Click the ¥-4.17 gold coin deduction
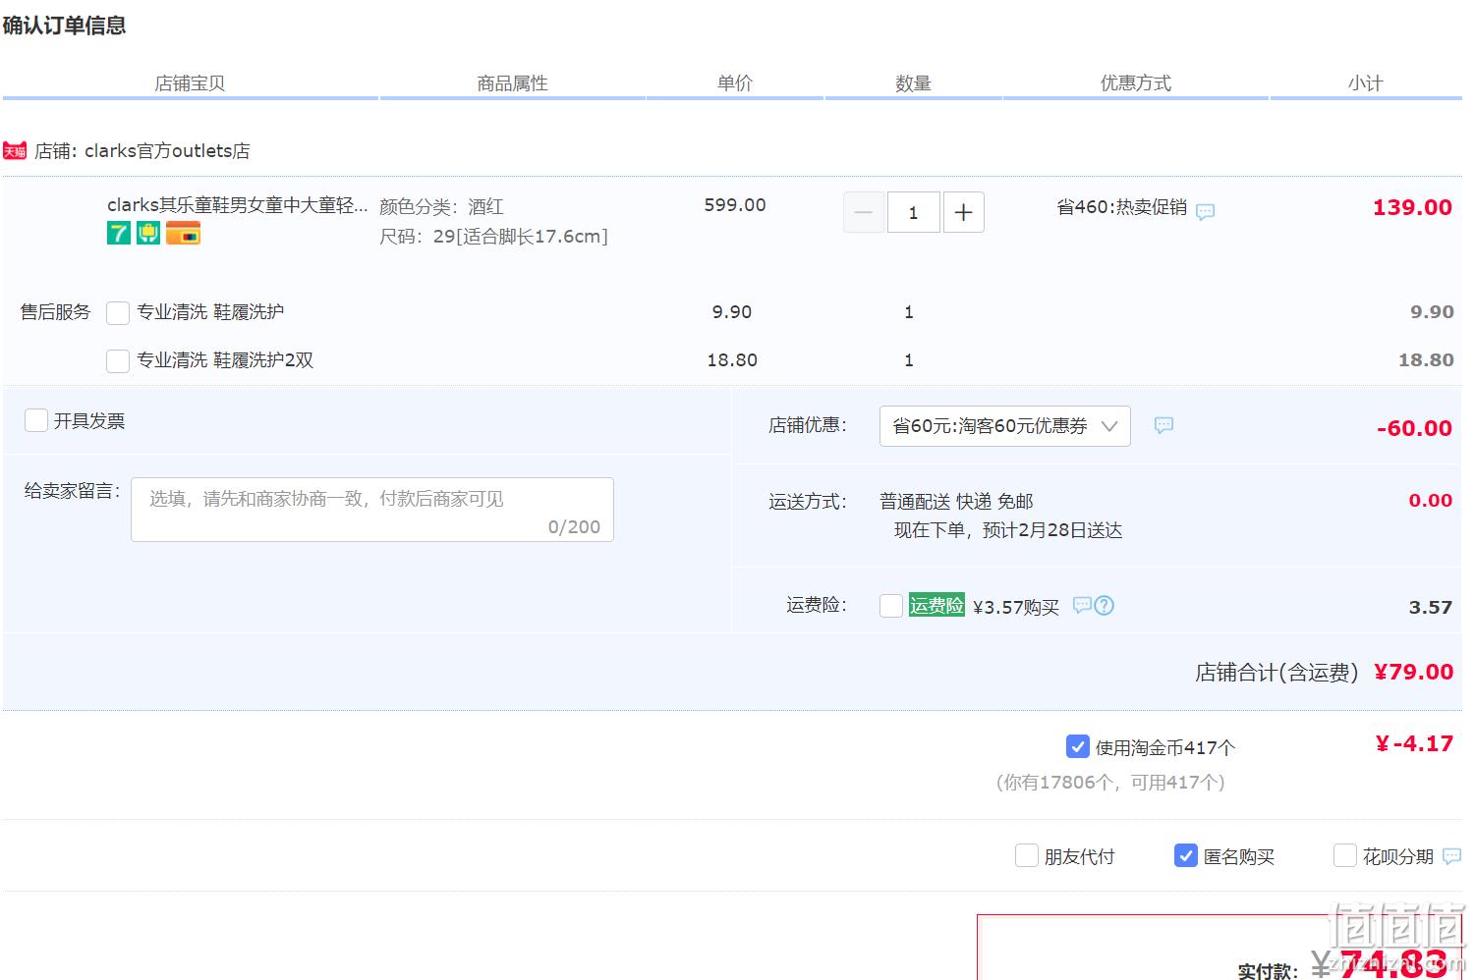This screenshot has height=980, width=1475. click(1414, 744)
